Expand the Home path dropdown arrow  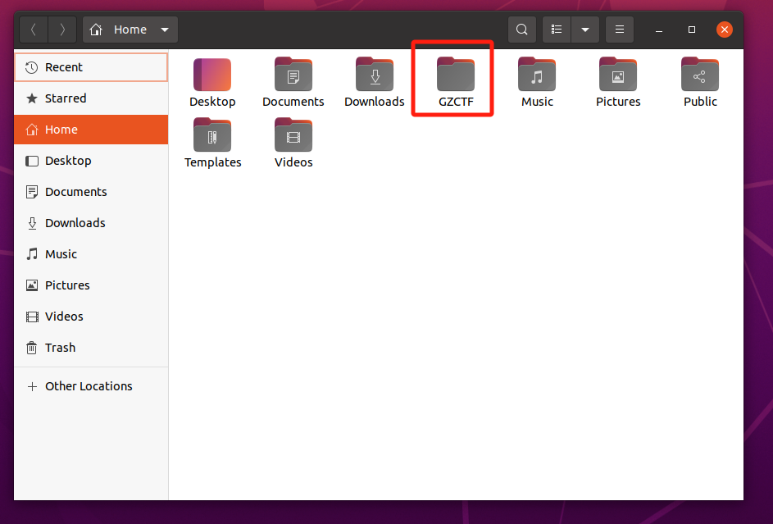165,30
